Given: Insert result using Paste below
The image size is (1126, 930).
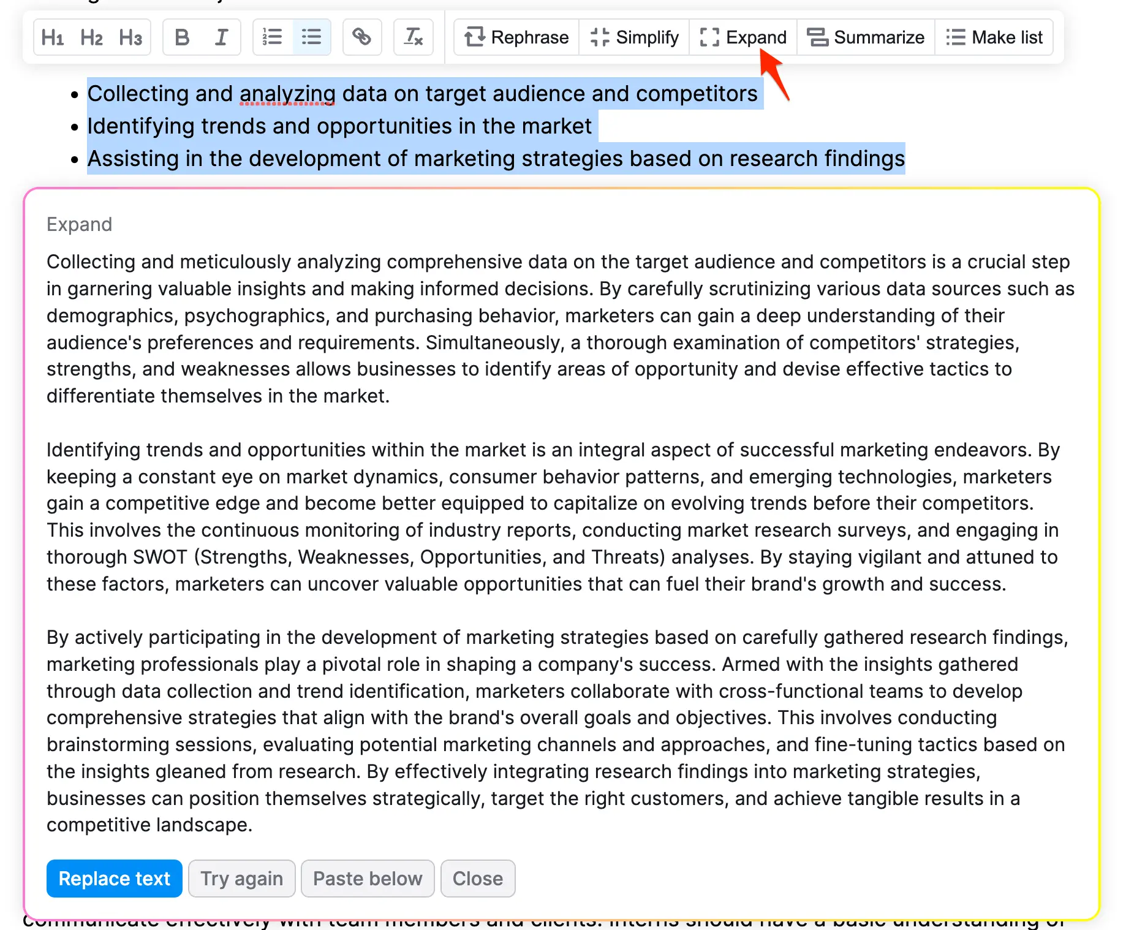Looking at the screenshot, I should pos(368,879).
